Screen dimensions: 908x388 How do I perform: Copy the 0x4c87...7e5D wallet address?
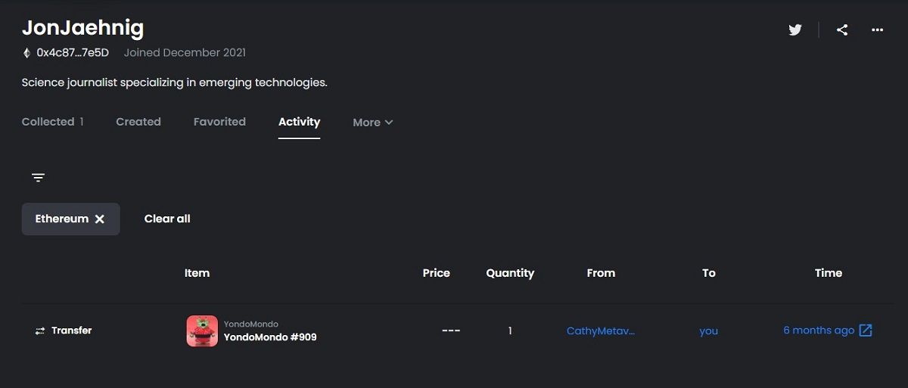point(73,53)
